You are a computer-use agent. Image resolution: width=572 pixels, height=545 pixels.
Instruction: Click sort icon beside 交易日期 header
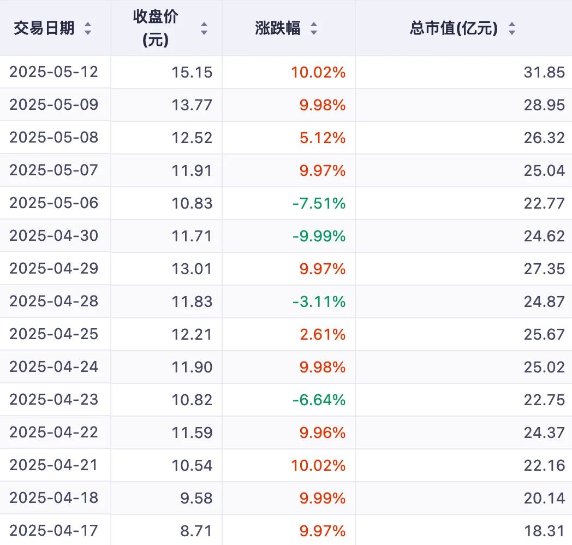click(x=88, y=28)
